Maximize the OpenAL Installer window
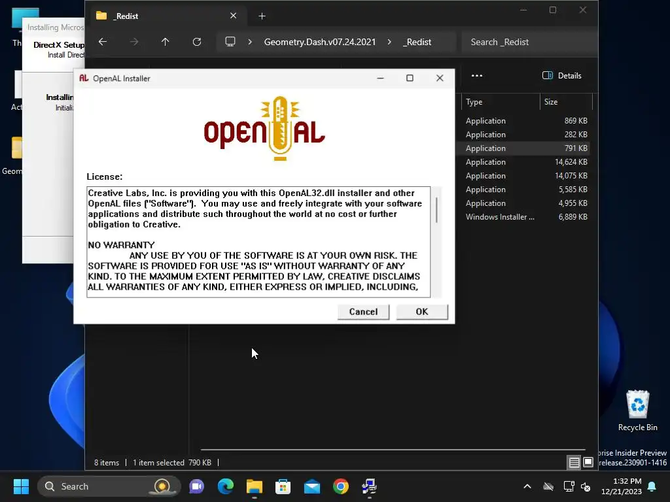670x502 pixels. coord(410,78)
